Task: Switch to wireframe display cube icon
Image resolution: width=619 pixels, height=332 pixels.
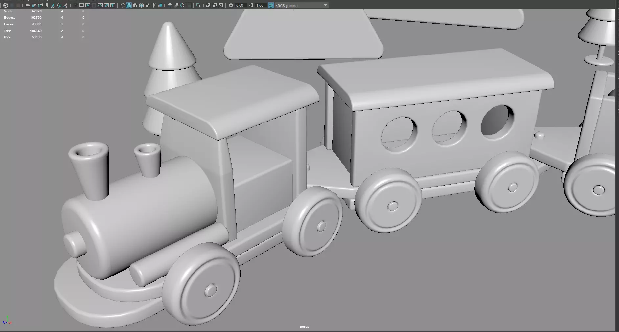Action: pos(123,5)
